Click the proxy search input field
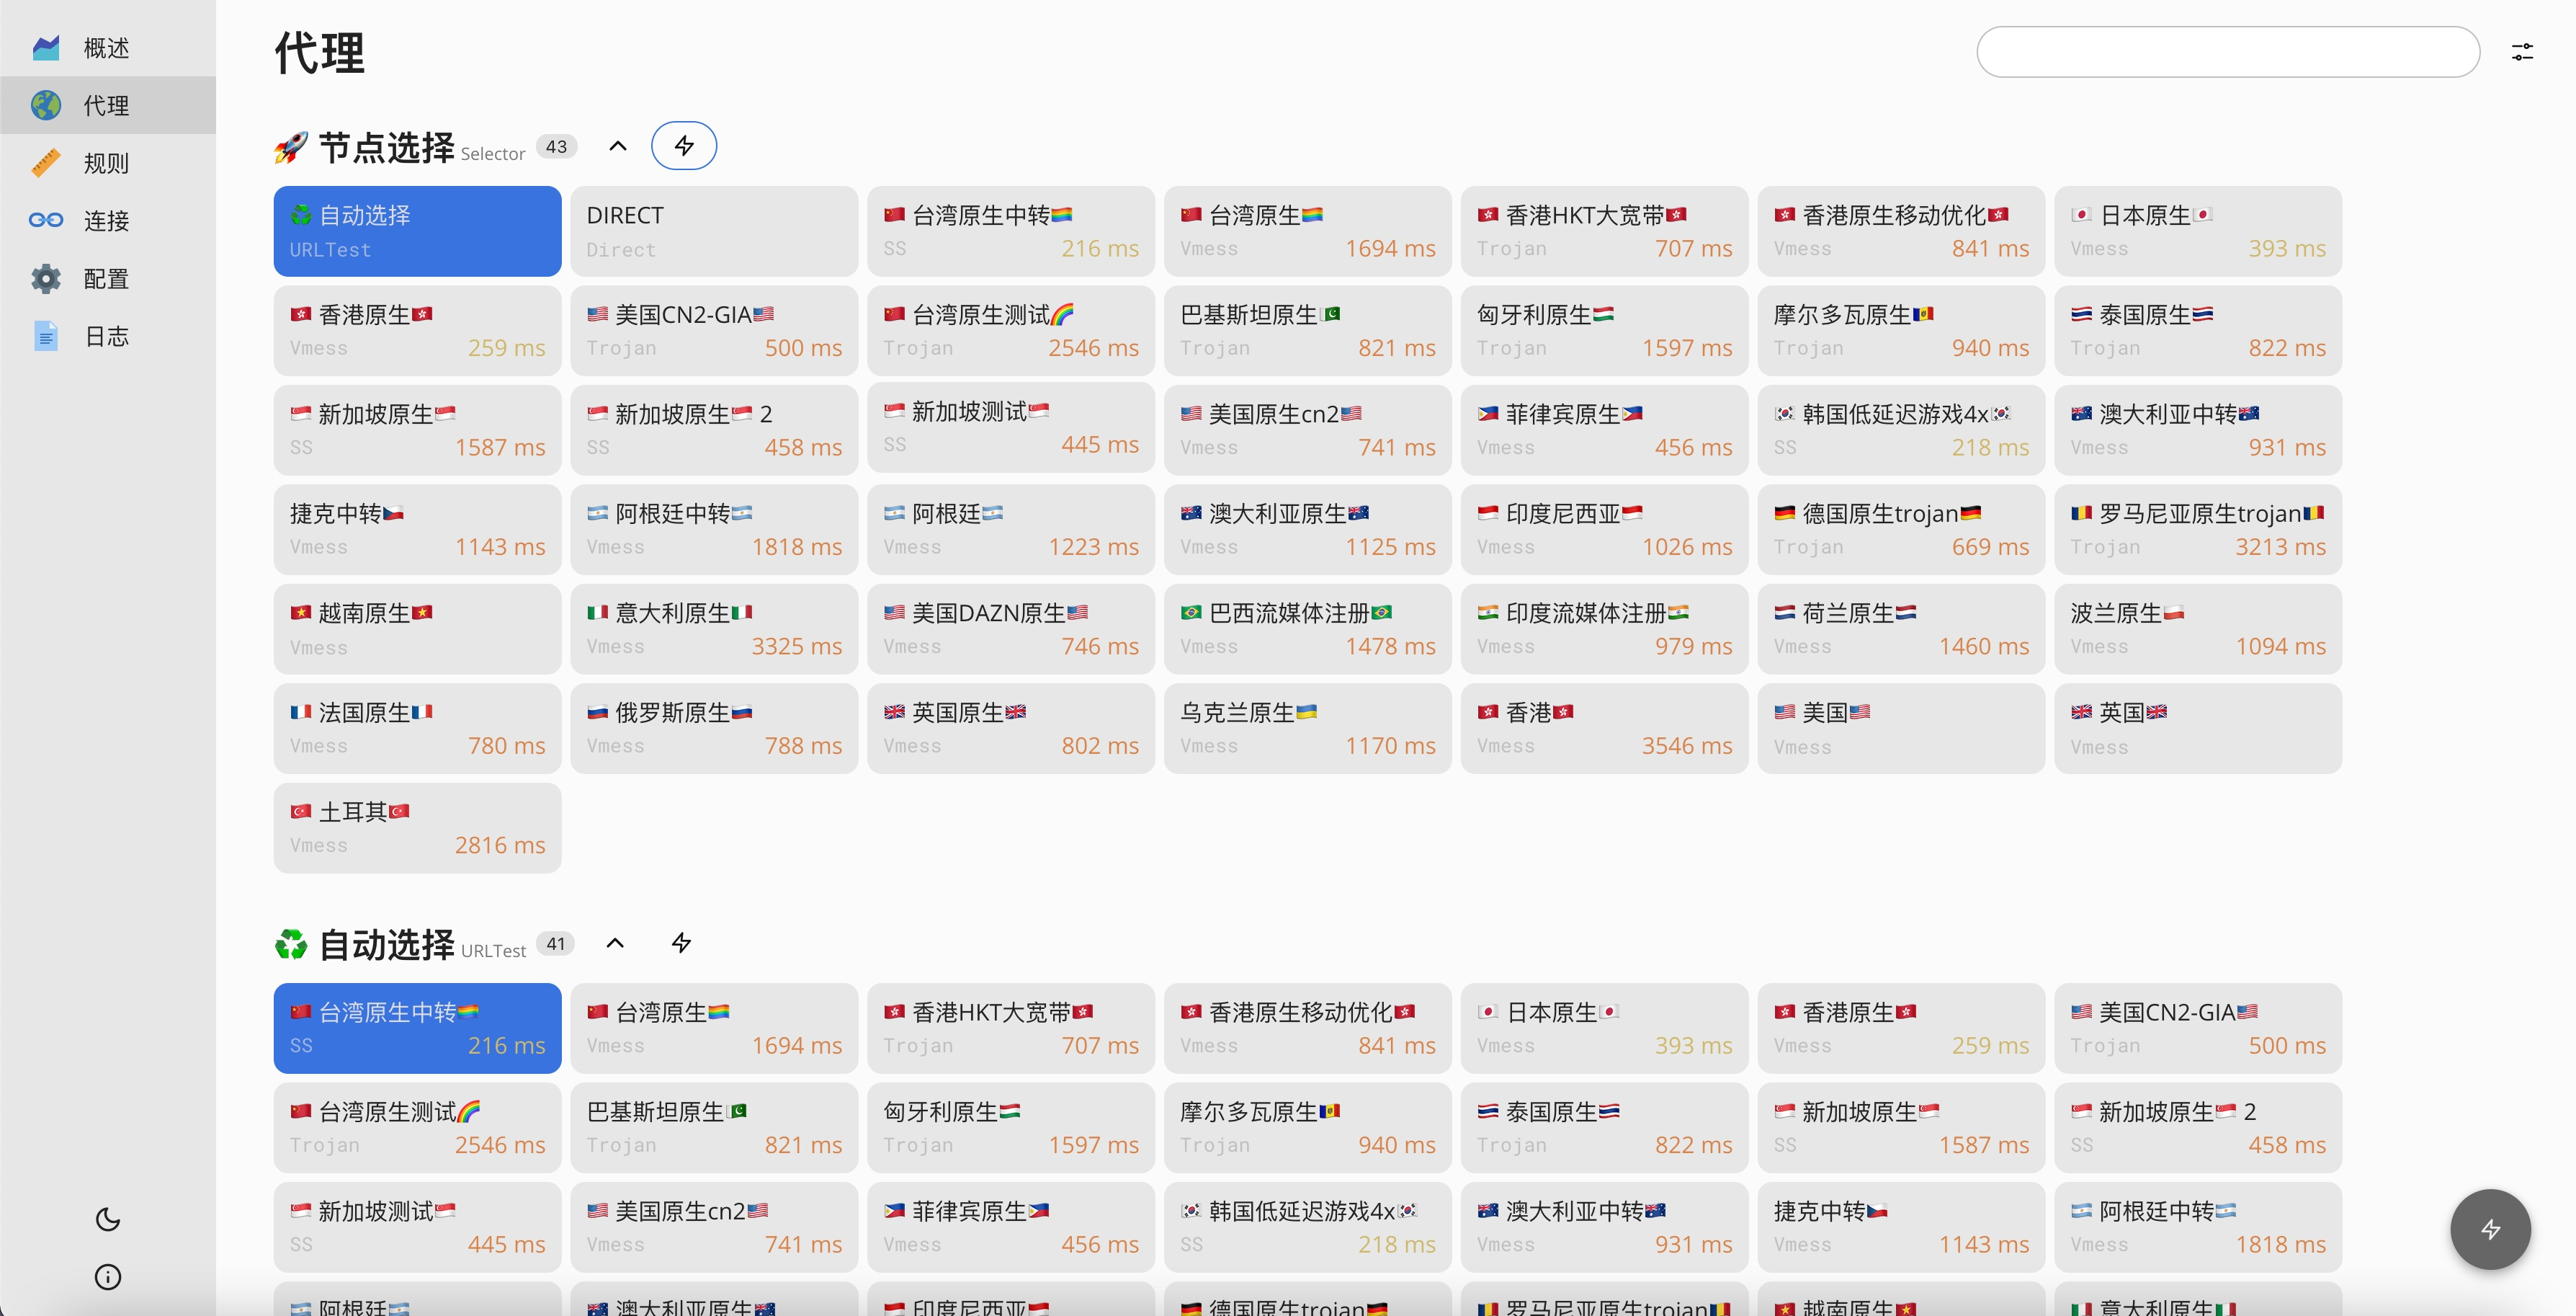 point(2227,52)
